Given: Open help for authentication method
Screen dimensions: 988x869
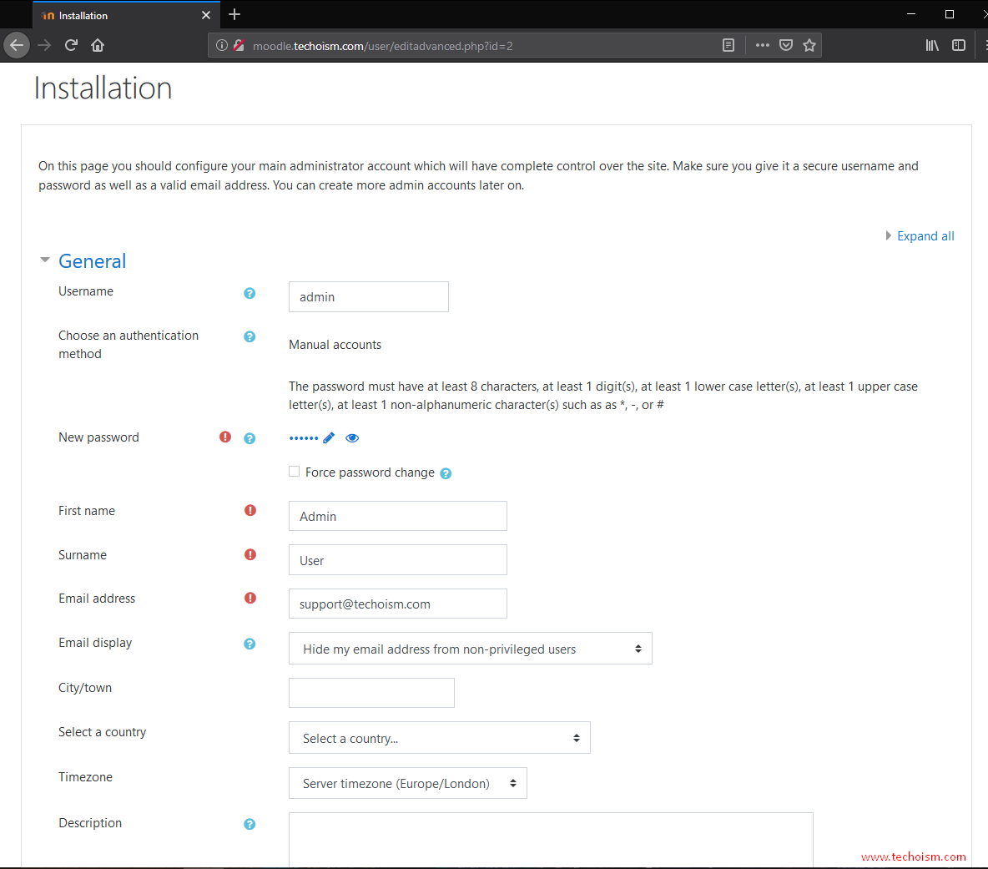Looking at the screenshot, I should [x=250, y=337].
